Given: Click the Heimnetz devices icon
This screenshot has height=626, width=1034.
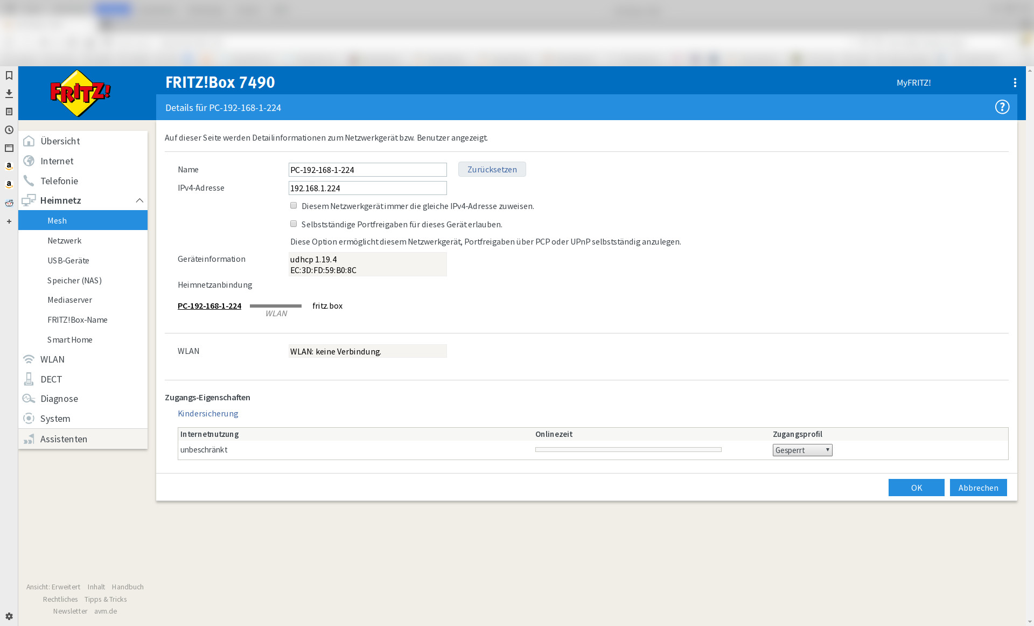Looking at the screenshot, I should point(29,200).
